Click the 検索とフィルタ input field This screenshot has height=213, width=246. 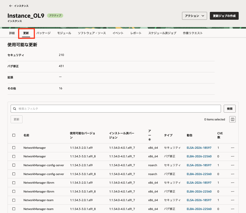[x=116, y=109]
